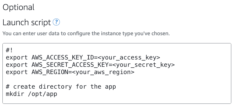Click the <your_access_key> placeholder text
The height and width of the screenshot is (112, 238).
pyautogui.click(x=129, y=58)
